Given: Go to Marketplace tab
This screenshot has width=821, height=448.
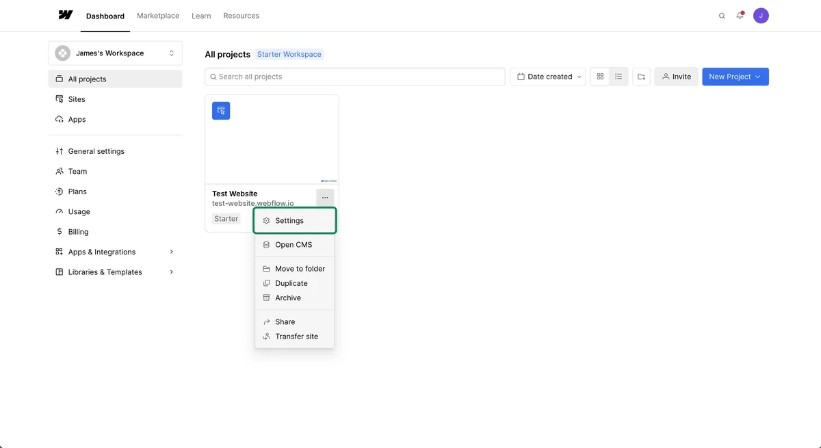Looking at the screenshot, I should pos(158,16).
